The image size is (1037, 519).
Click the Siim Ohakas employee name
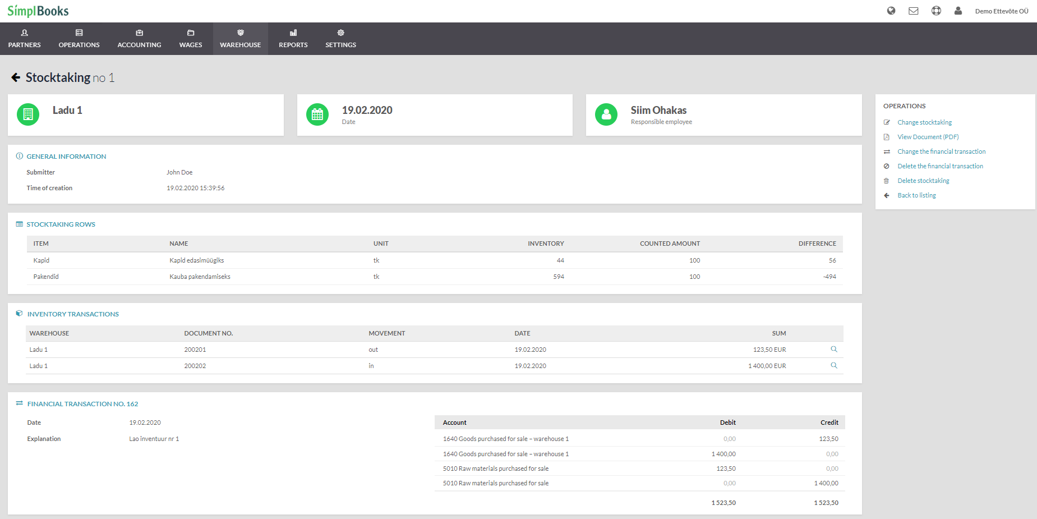point(658,110)
